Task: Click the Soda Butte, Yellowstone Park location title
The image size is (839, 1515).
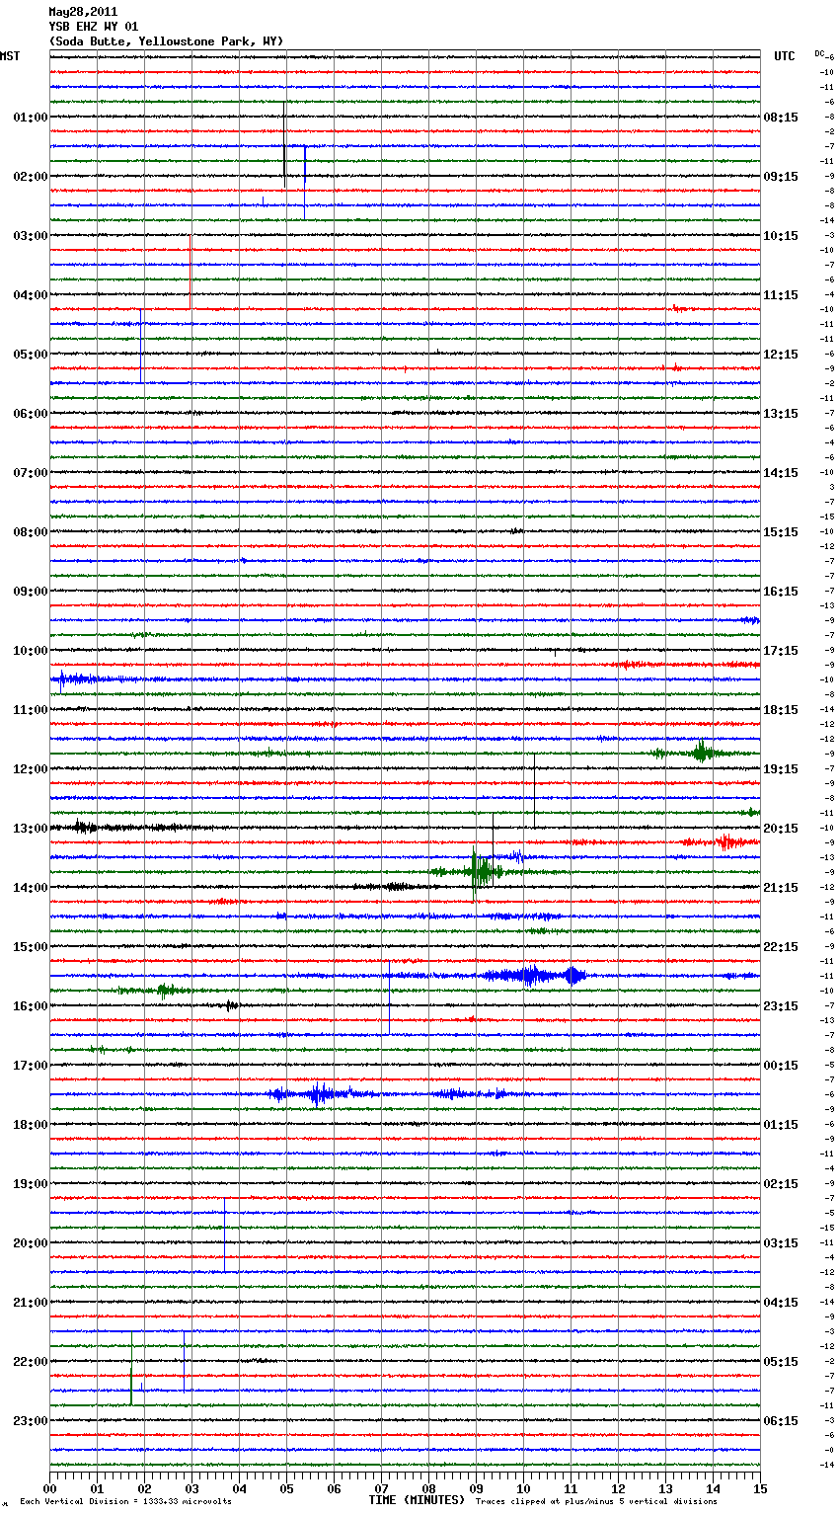Action: (166, 41)
